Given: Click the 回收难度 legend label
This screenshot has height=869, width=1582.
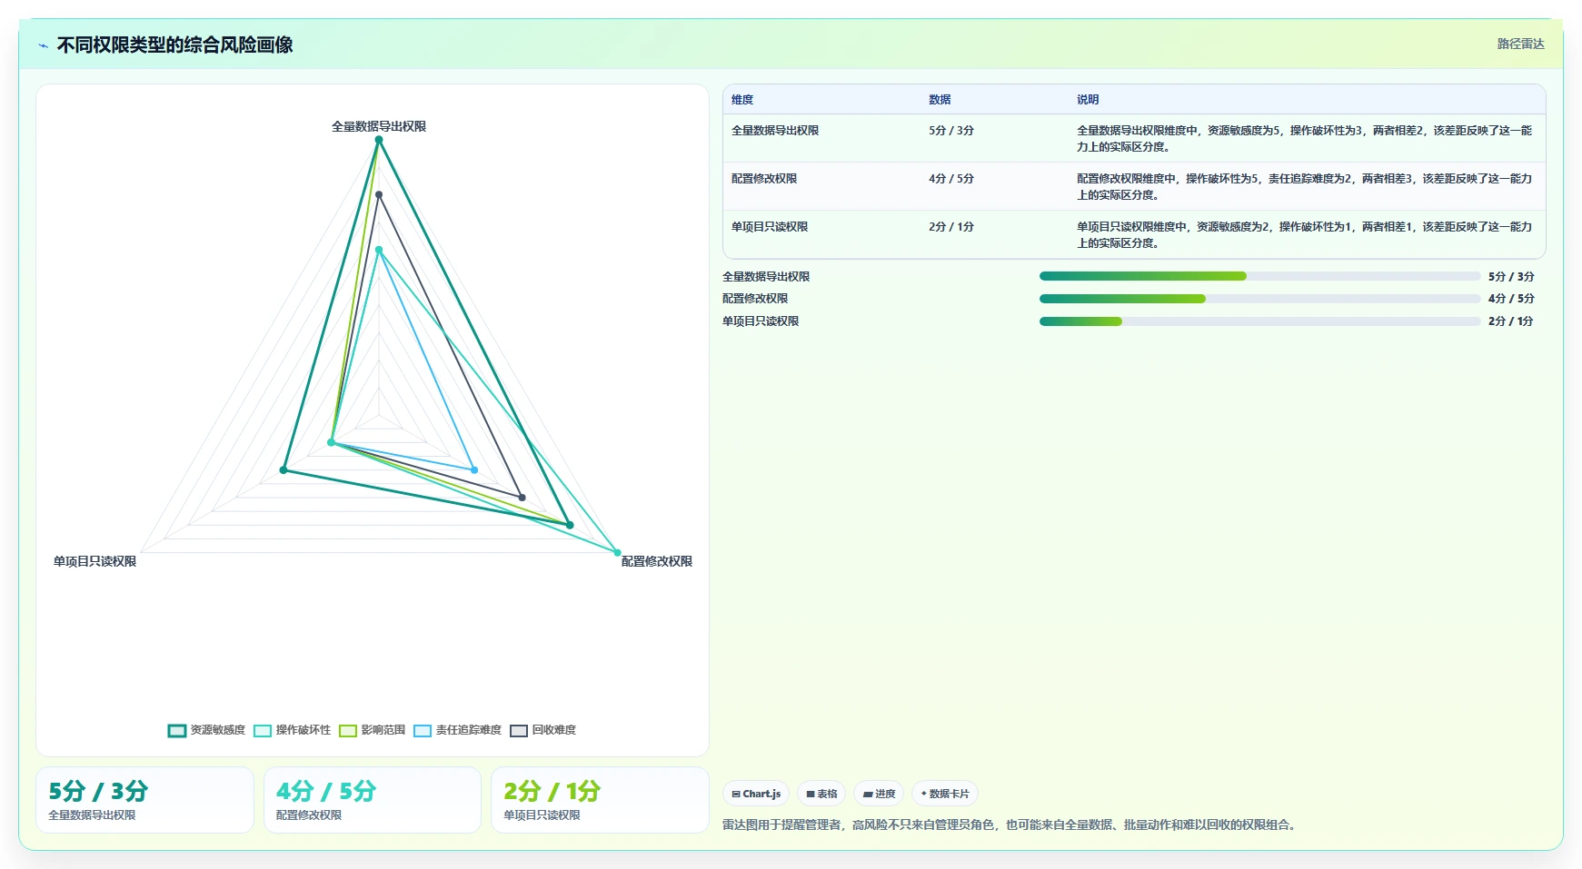Looking at the screenshot, I should [554, 730].
